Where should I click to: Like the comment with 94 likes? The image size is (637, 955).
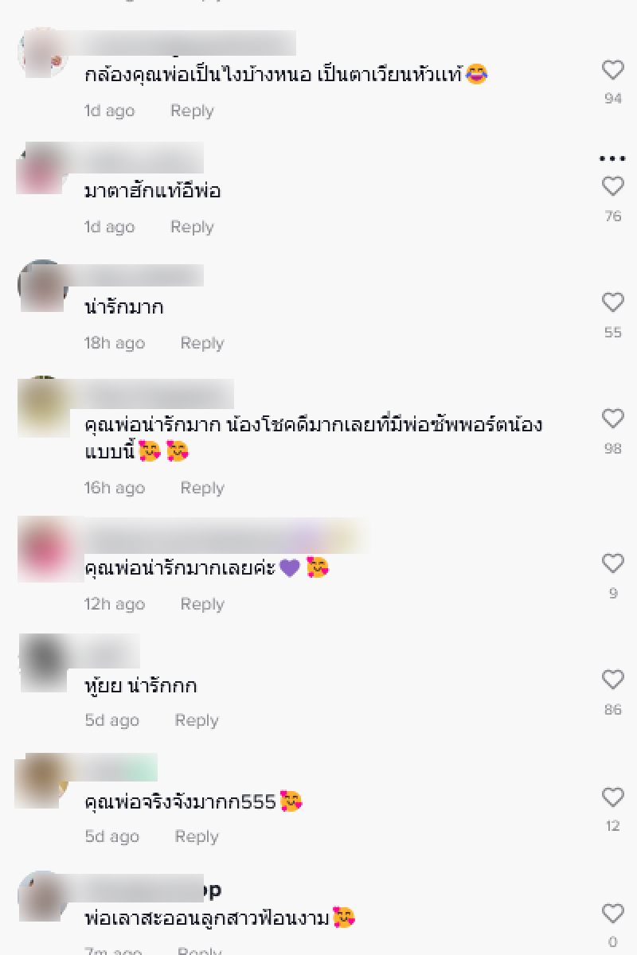click(612, 71)
